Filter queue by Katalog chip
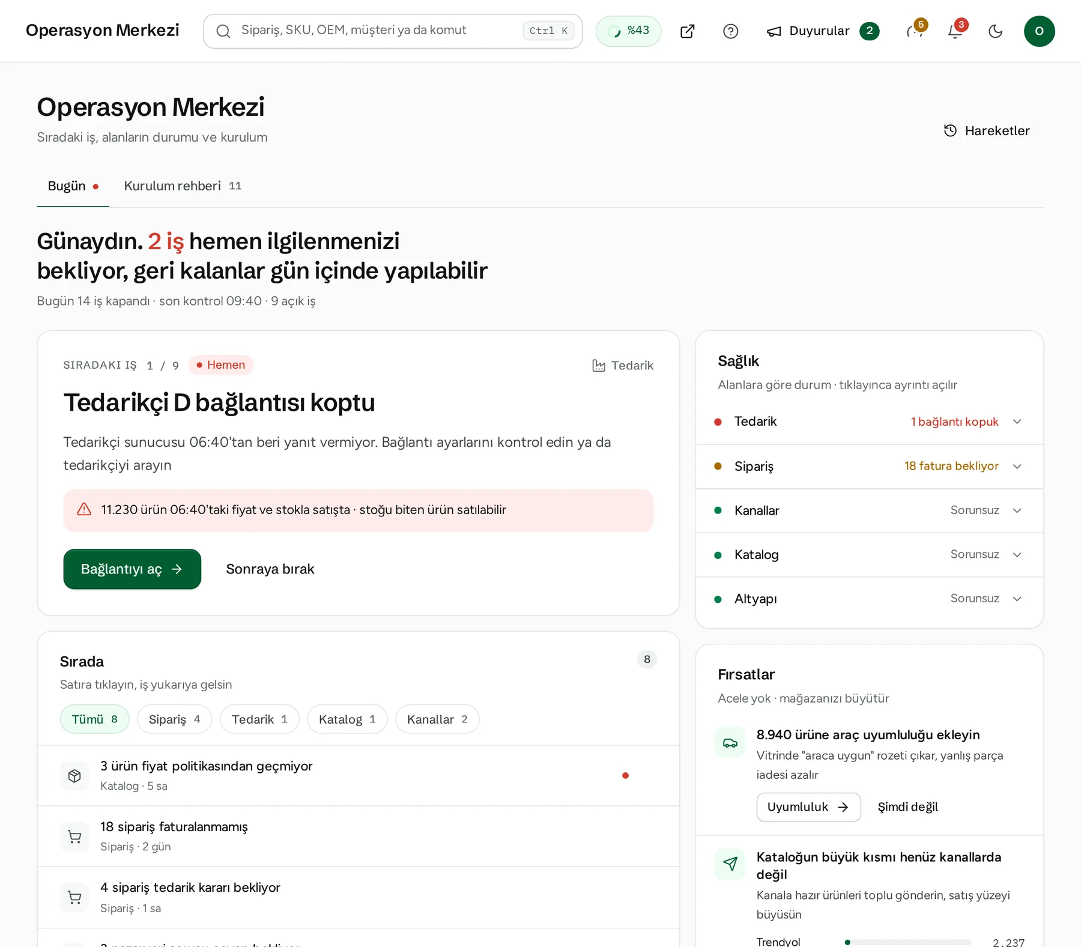1081x947 pixels. (x=347, y=719)
